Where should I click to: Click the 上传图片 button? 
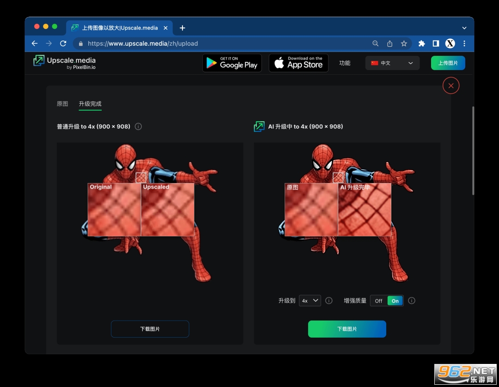[x=448, y=63]
